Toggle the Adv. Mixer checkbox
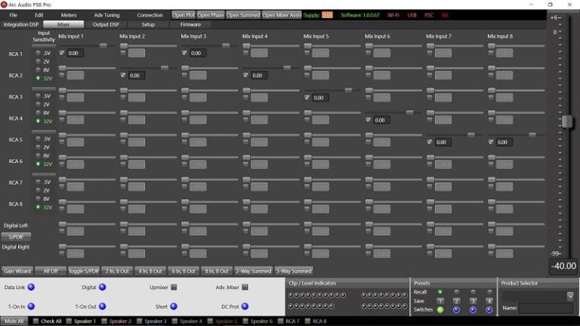 pyautogui.click(x=243, y=287)
